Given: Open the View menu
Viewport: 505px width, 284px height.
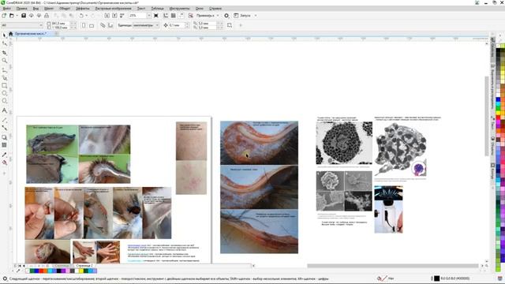Looking at the screenshot, I should tap(36, 9).
